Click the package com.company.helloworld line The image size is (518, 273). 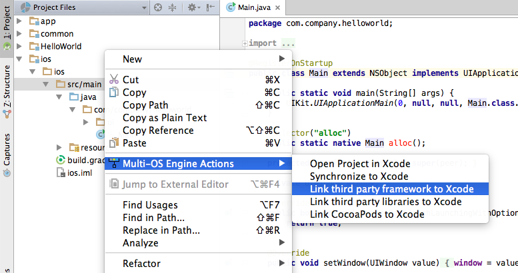click(321, 23)
